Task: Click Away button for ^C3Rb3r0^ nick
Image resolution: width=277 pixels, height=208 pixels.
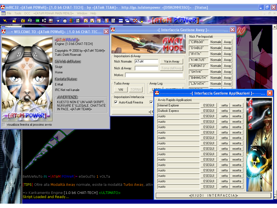Action: click(x=227, y=42)
